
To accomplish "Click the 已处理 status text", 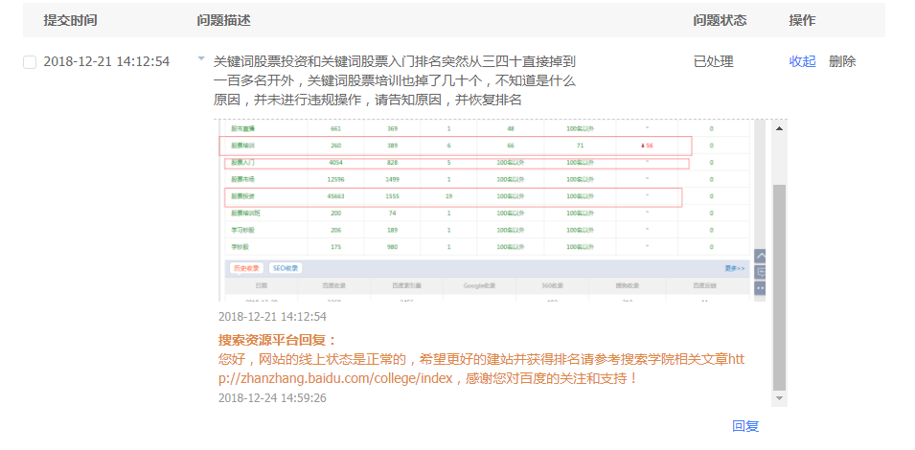I will click(x=713, y=61).
